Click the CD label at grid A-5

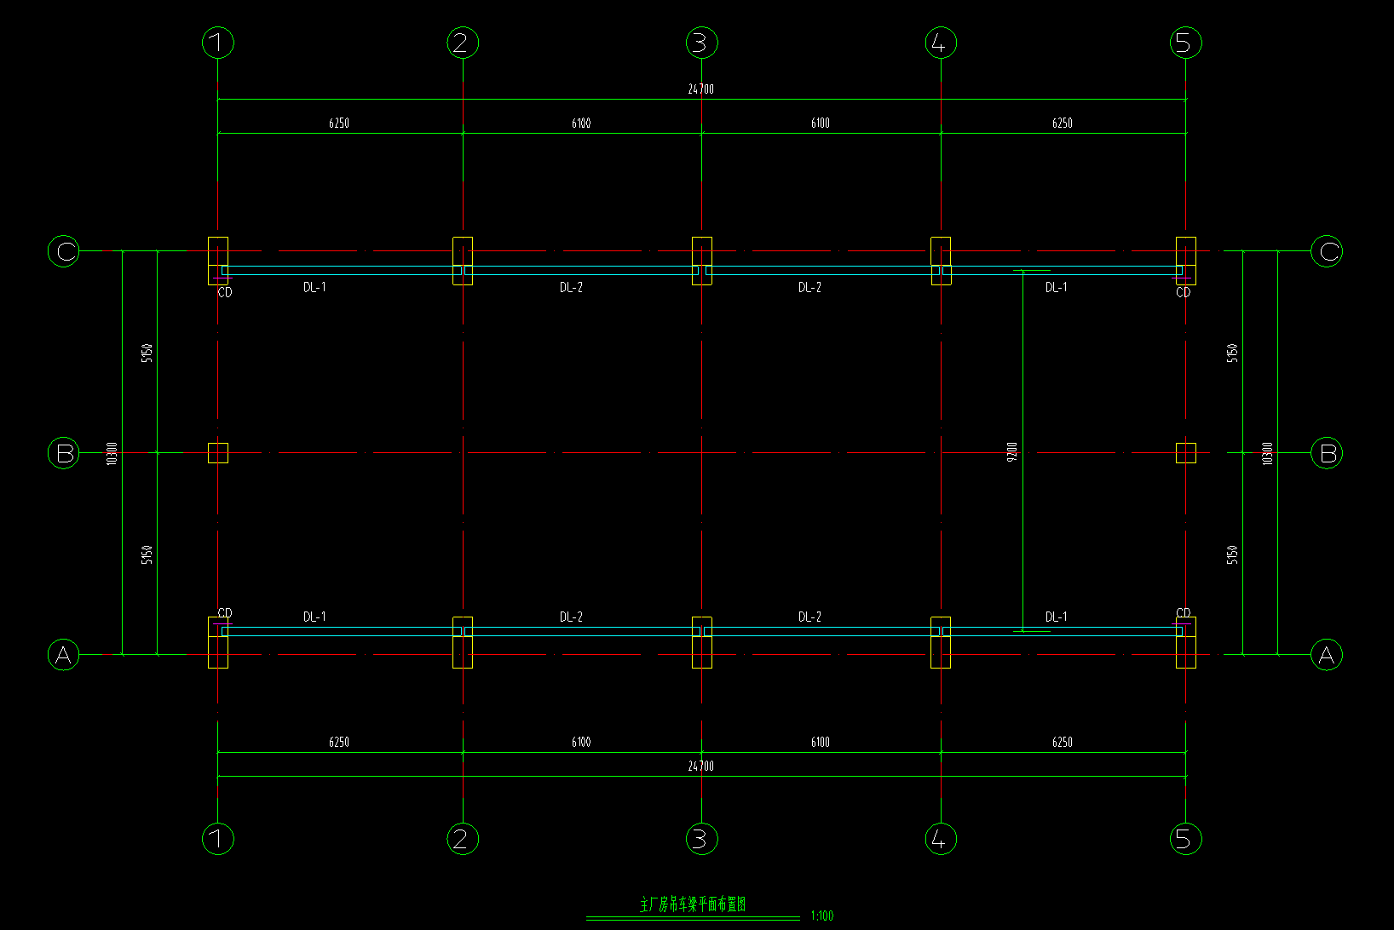(1184, 613)
